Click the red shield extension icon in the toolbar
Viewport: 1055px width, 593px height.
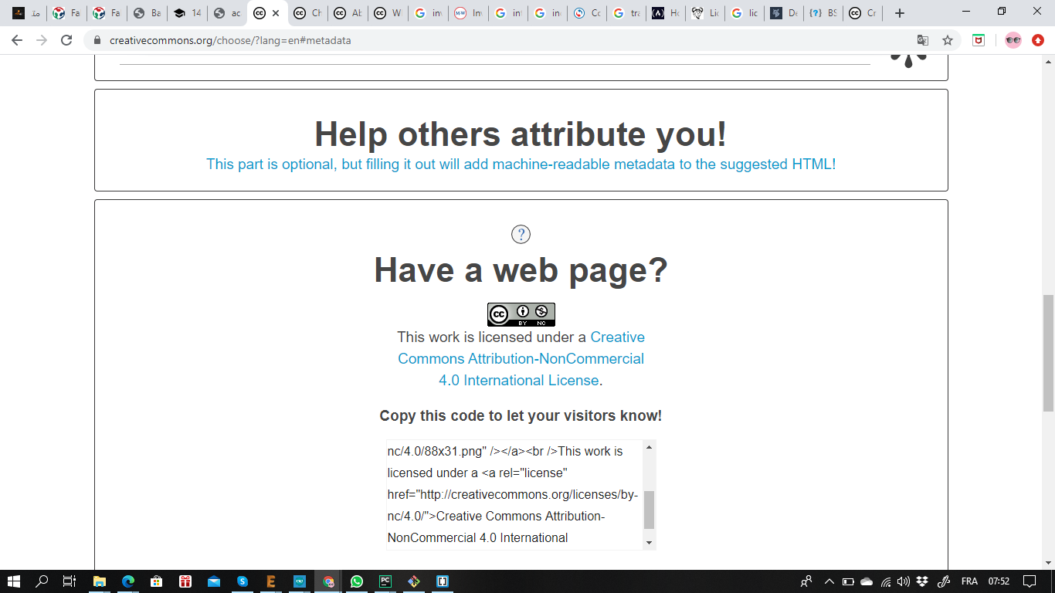tap(979, 40)
